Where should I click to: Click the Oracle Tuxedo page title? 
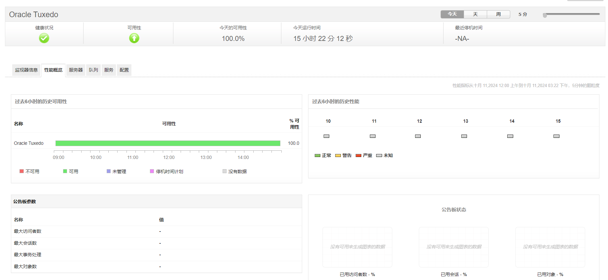pos(34,15)
